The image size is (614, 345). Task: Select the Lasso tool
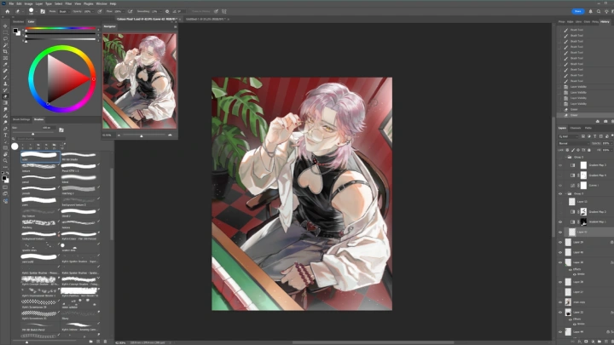(x=5, y=38)
